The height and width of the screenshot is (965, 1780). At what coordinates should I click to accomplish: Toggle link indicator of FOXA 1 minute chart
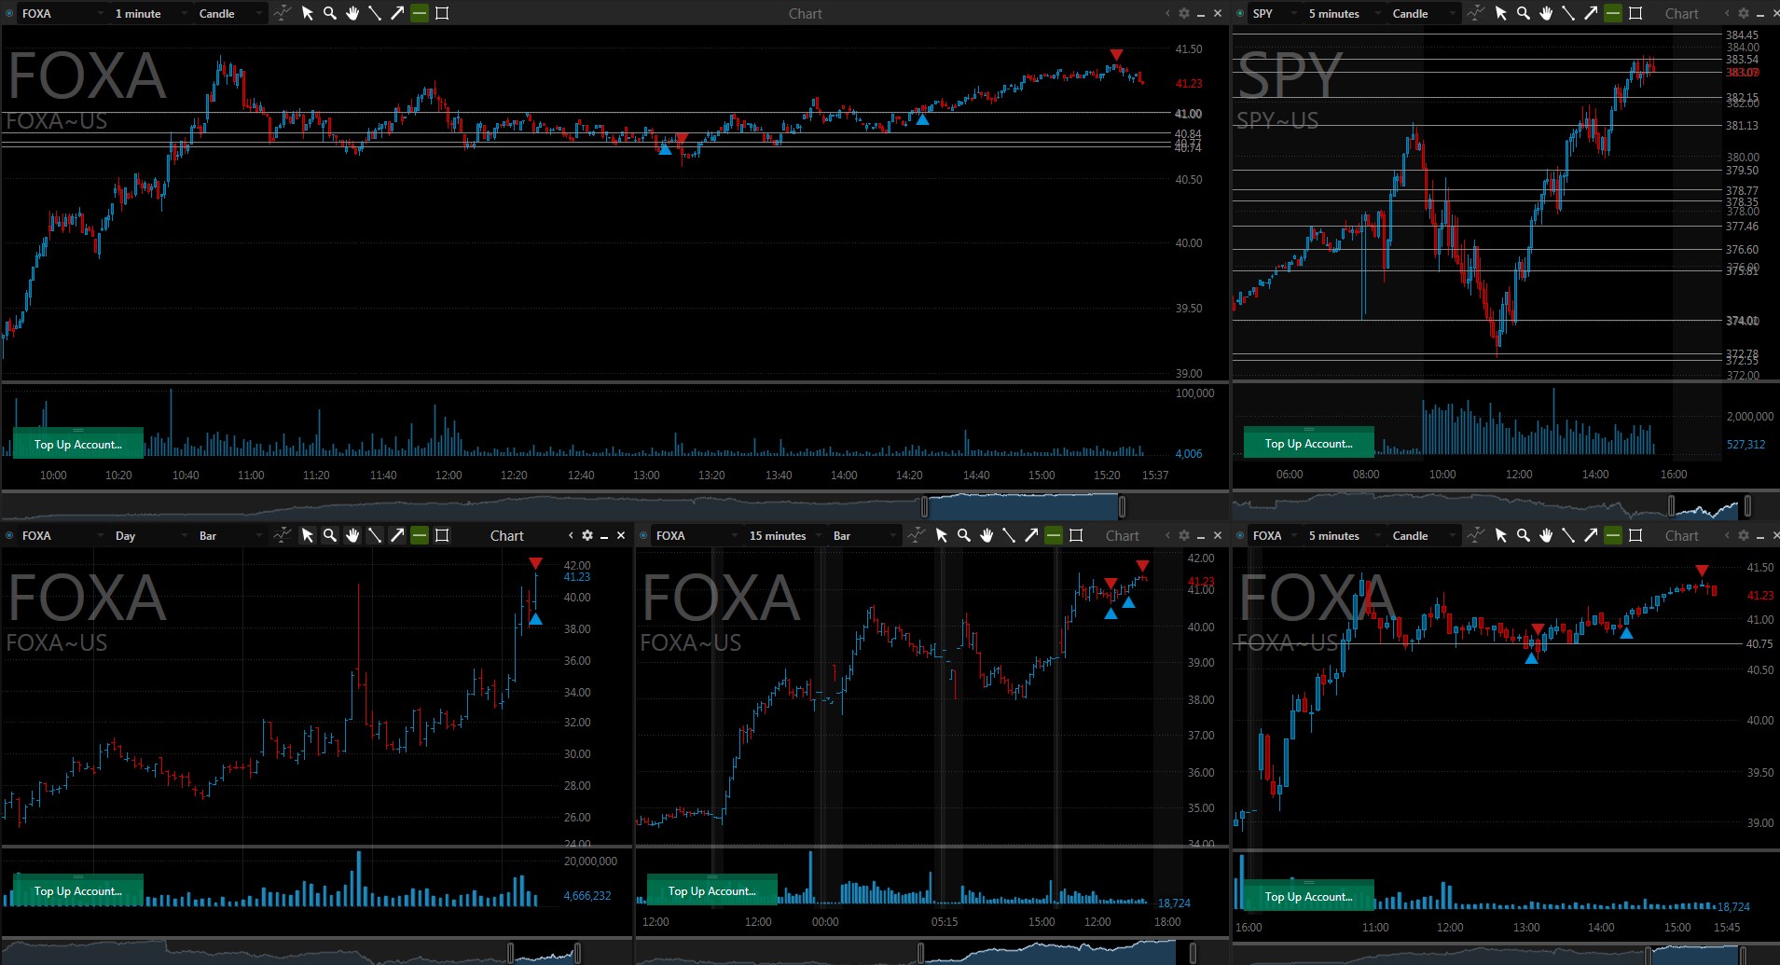[x=10, y=13]
